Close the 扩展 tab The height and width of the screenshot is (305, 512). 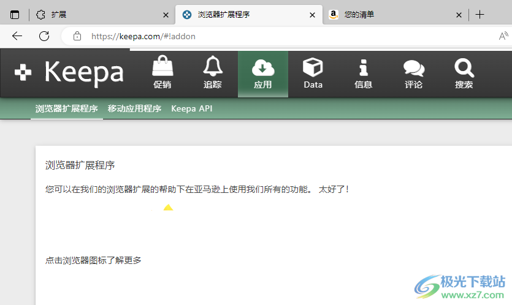click(166, 15)
